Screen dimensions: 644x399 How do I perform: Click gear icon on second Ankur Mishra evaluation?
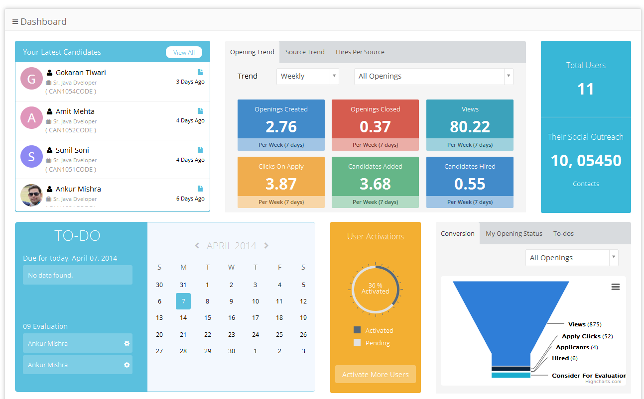[127, 365]
